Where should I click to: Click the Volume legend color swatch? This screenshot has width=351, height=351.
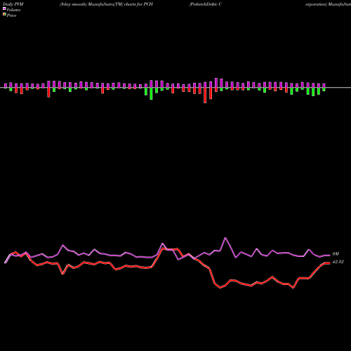click(x=4, y=9)
